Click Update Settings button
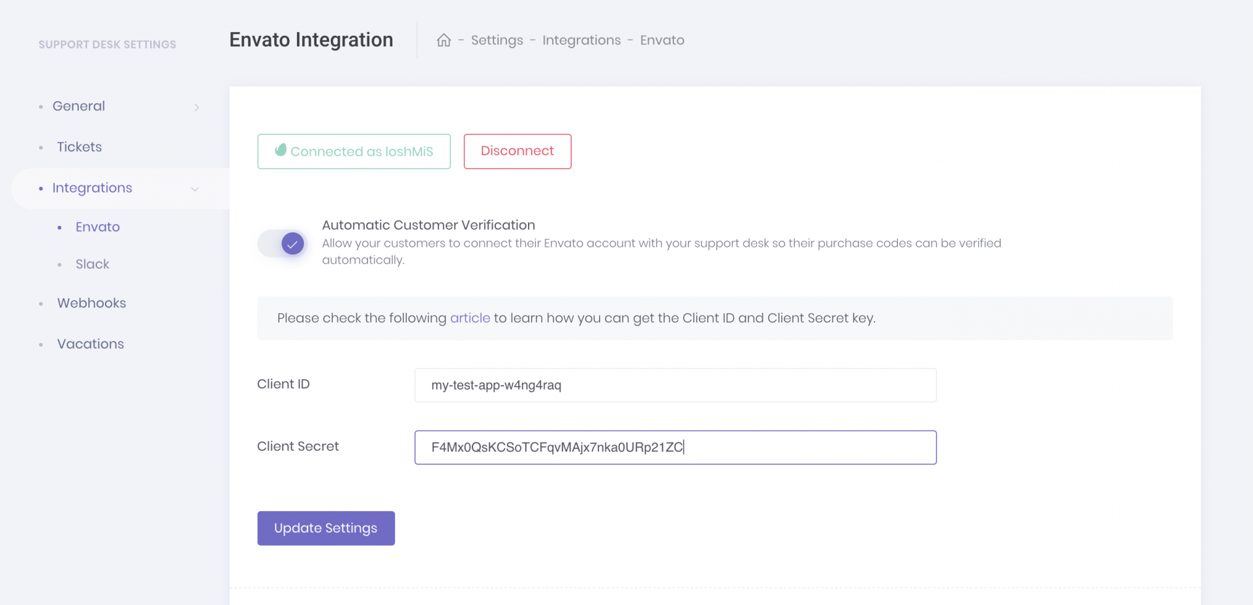The height and width of the screenshot is (605, 1253). tap(326, 528)
